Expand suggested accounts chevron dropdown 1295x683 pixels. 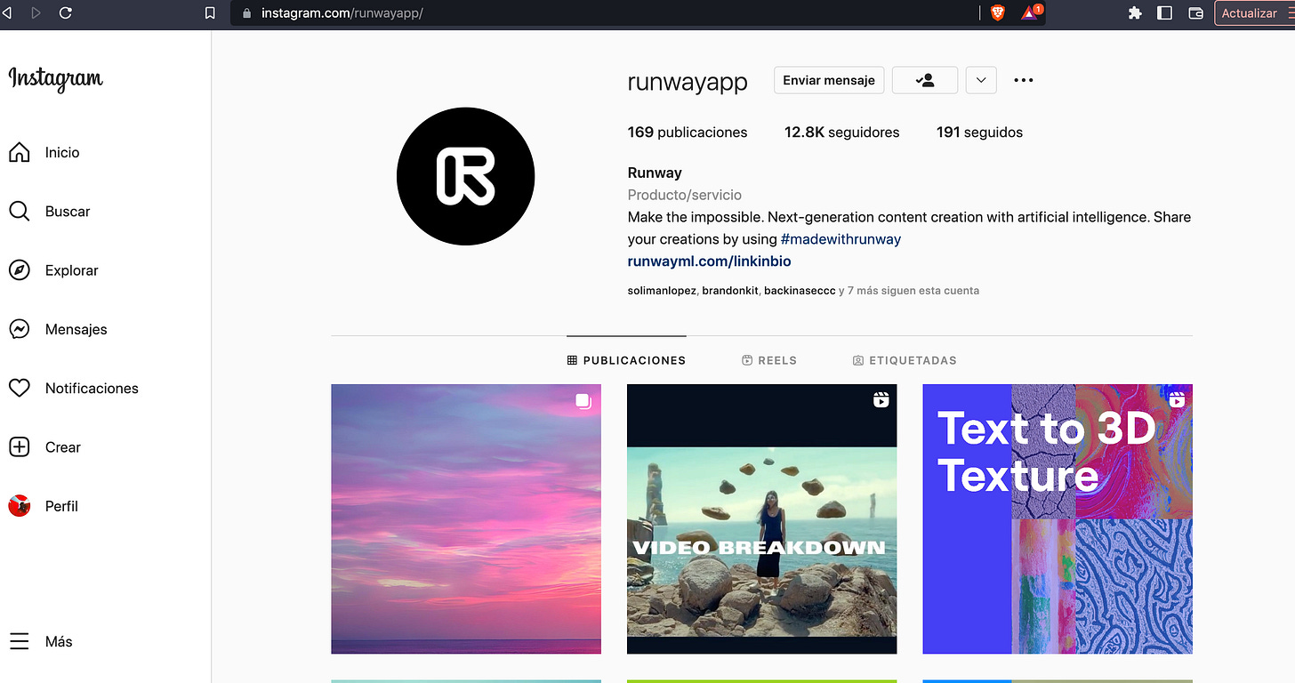pos(981,80)
